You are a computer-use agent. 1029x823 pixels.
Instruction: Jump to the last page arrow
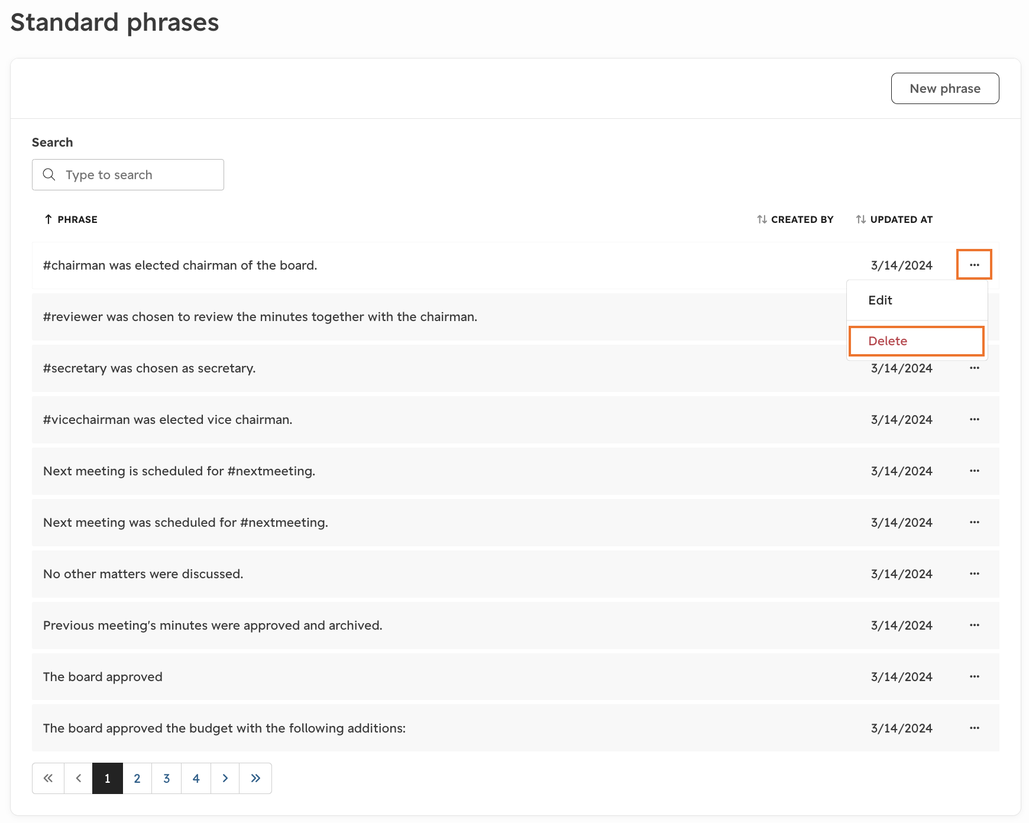click(255, 778)
